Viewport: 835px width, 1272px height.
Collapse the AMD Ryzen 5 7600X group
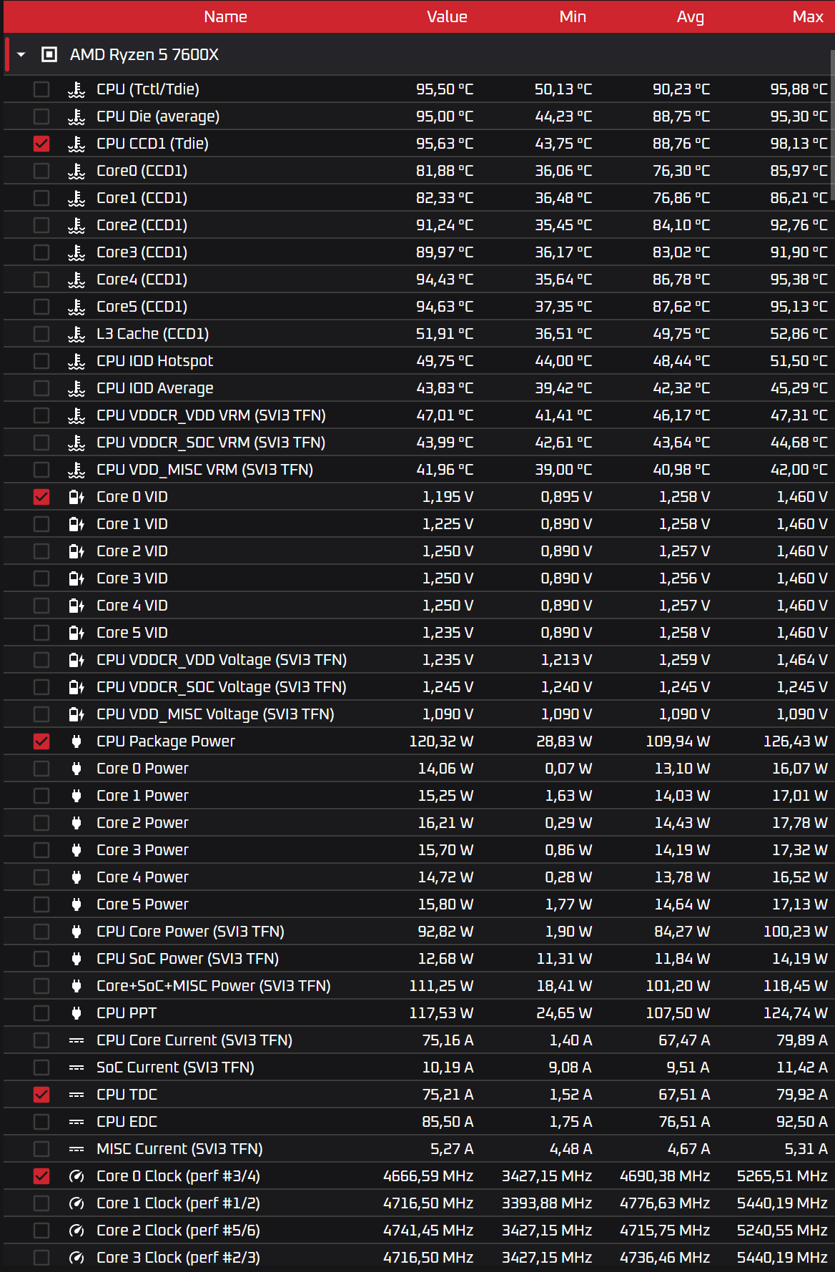pos(21,54)
